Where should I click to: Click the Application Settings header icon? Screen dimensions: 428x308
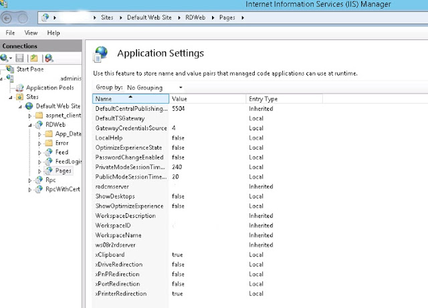[101, 53]
